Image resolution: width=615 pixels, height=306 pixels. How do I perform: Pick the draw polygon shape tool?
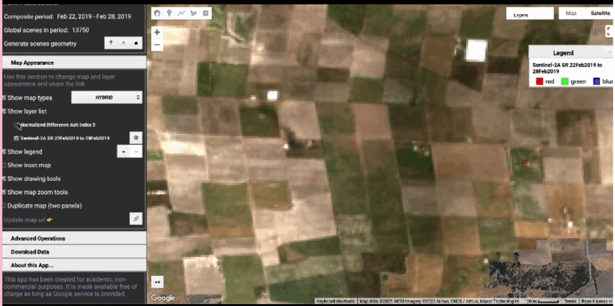tap(193, 13)
